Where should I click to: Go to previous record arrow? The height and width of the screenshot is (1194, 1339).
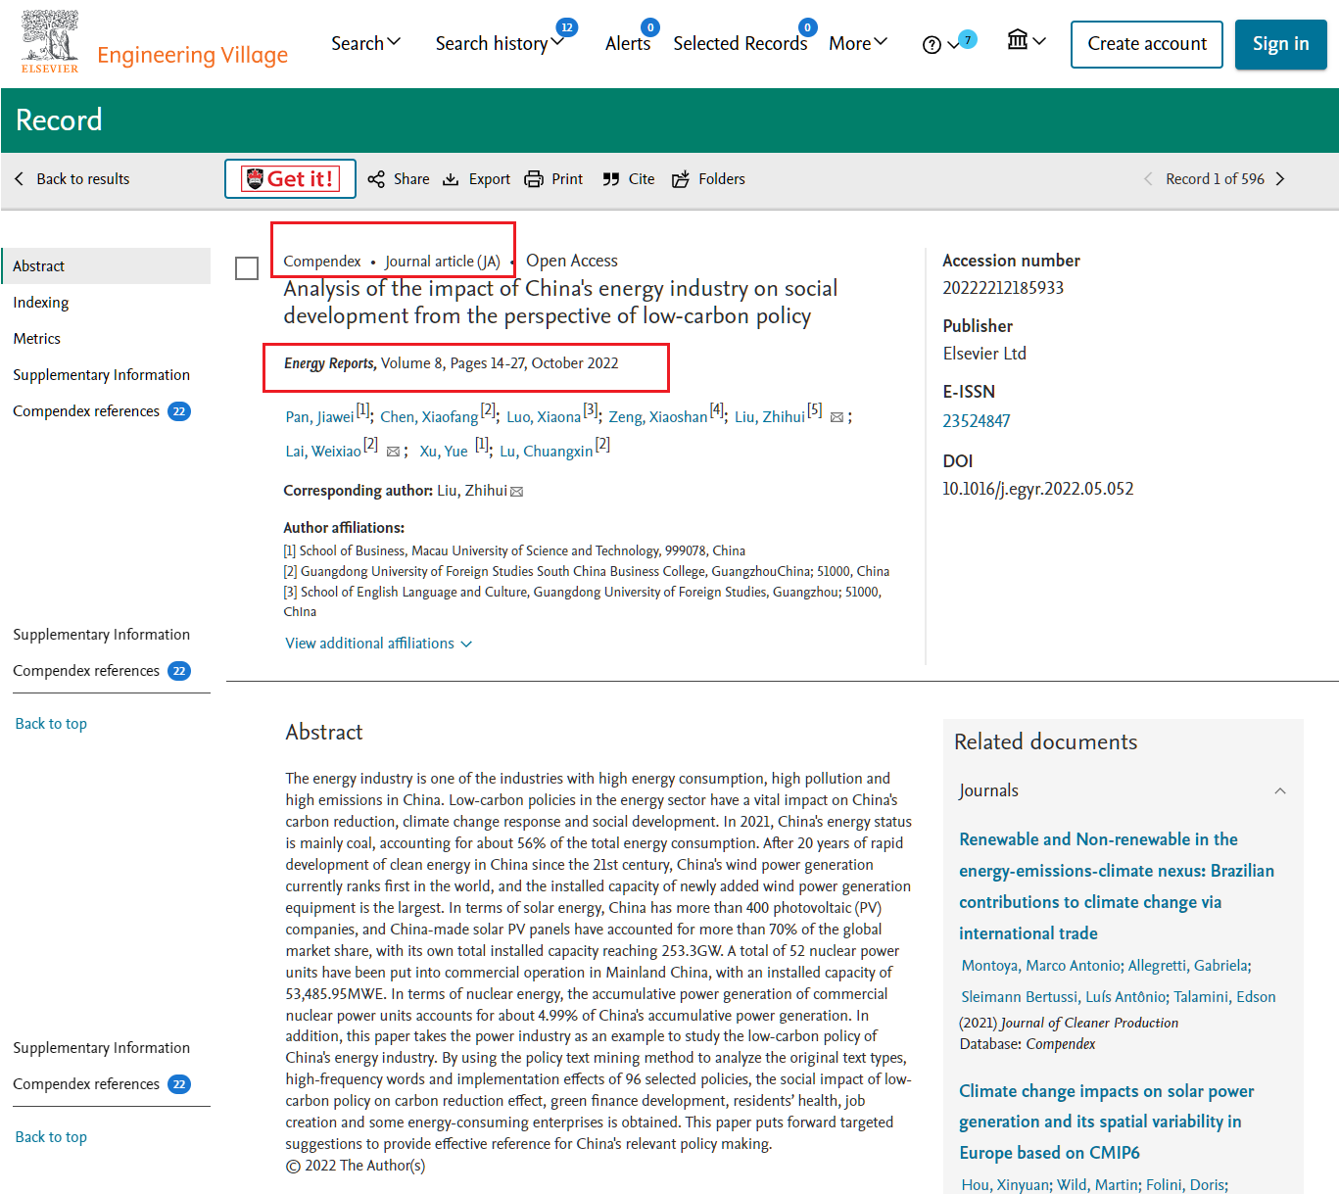(x=1148, y=179)
